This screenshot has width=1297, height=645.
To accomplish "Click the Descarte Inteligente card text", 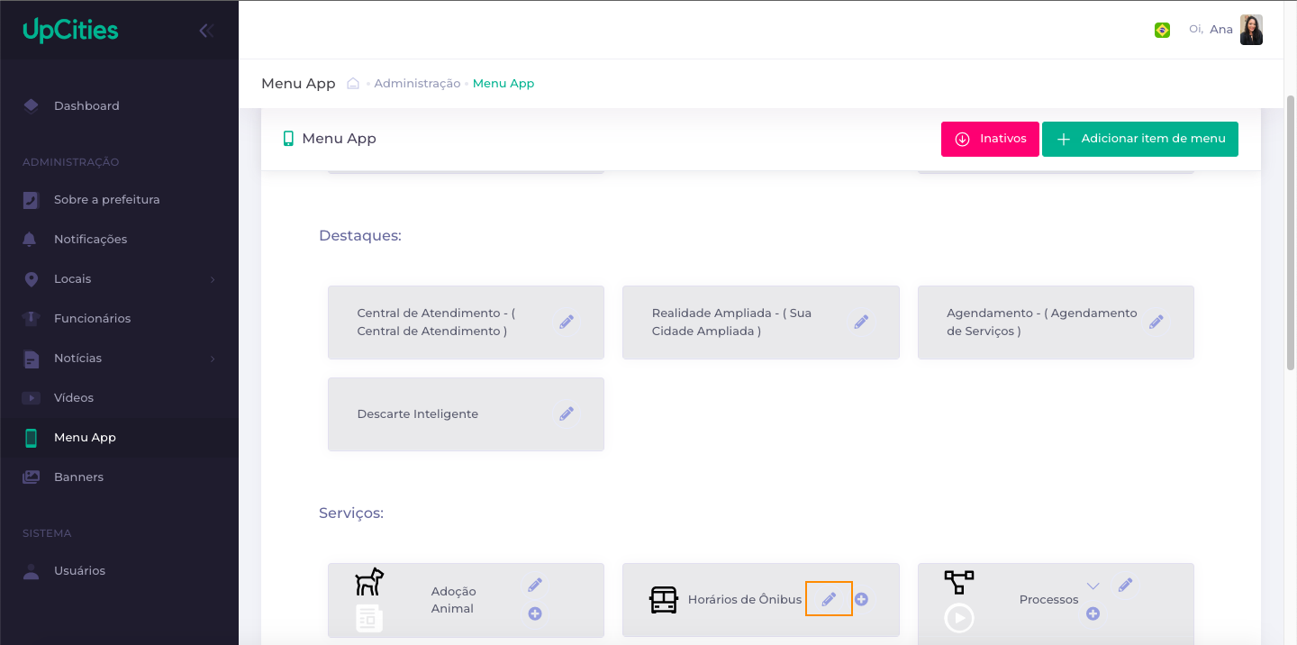I will 418,413.
